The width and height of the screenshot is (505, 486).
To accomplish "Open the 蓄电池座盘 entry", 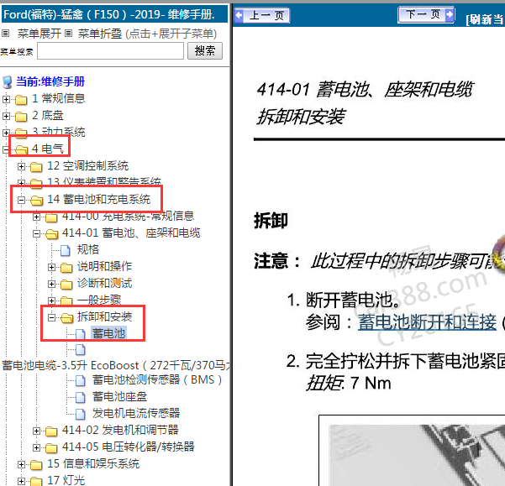I will (120, 396).
